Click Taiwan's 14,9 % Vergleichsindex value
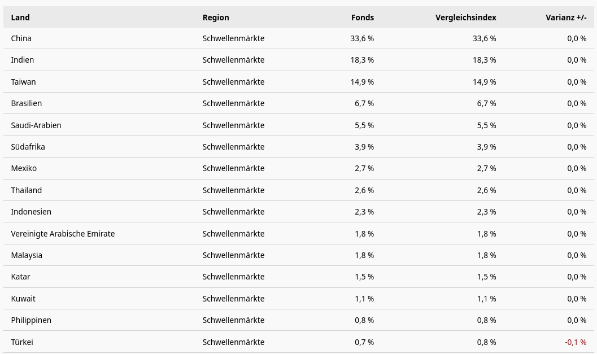This screenshot has height=354, width=597. 484,82
